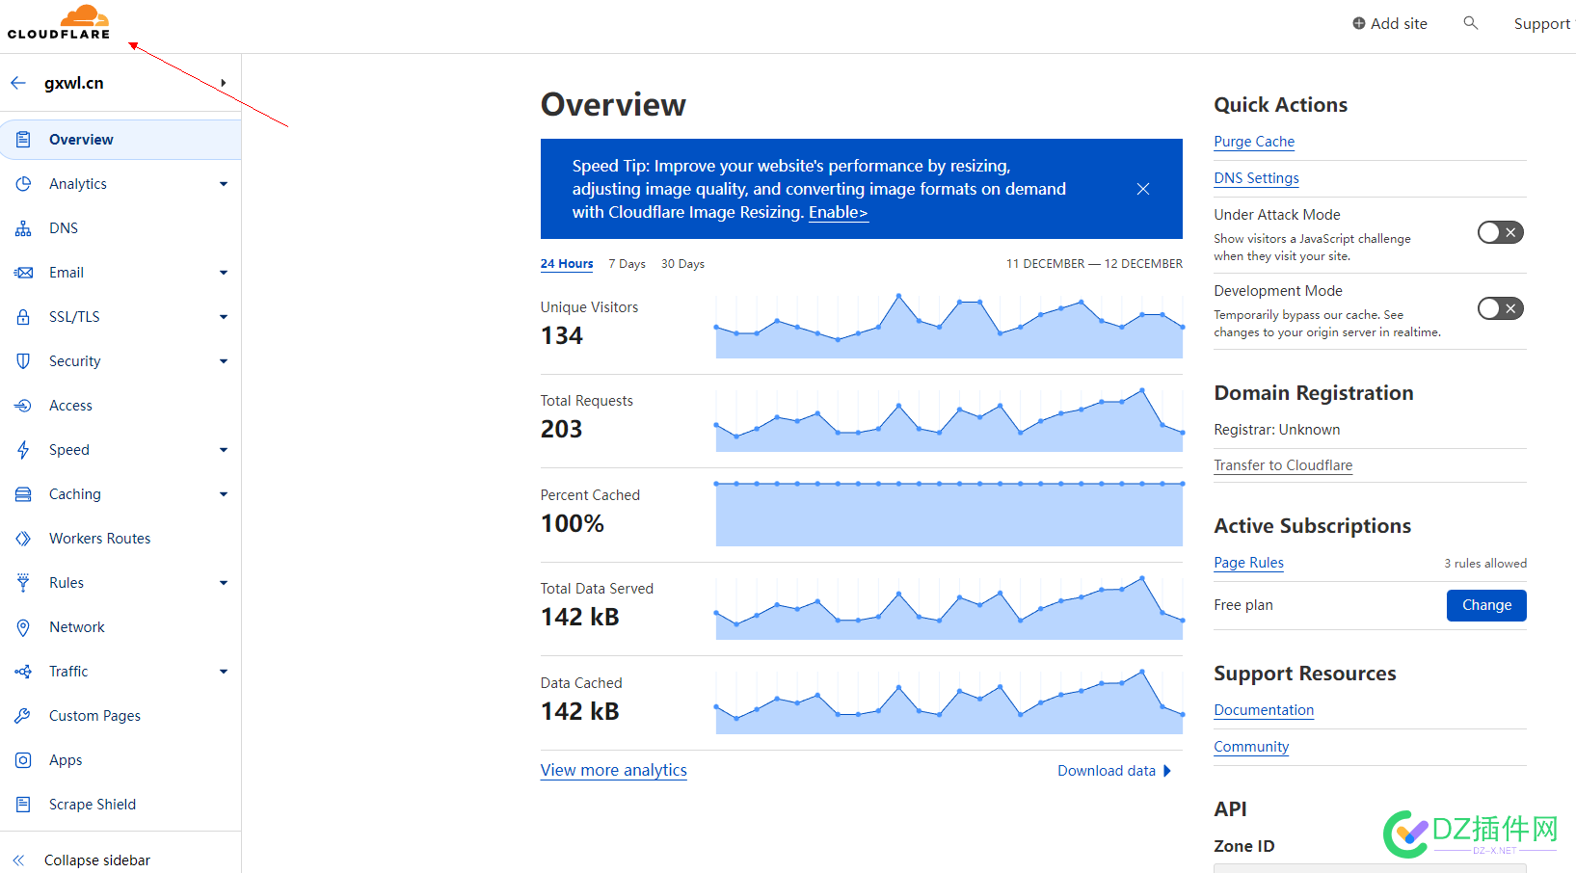Click the Collapse sidebar double-chevron icon
The height and width of the screenshot is (873, 1576).
click(x=18, y=860)
